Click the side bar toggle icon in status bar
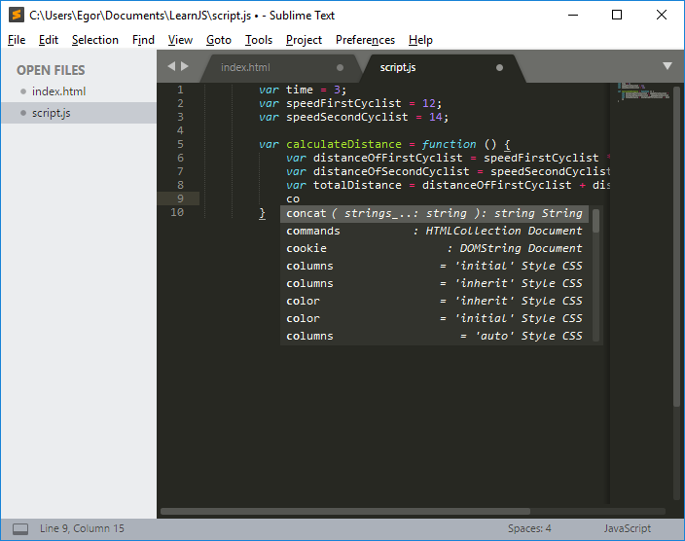The height and width of the screenshot is (541, 685). (20, 528)
